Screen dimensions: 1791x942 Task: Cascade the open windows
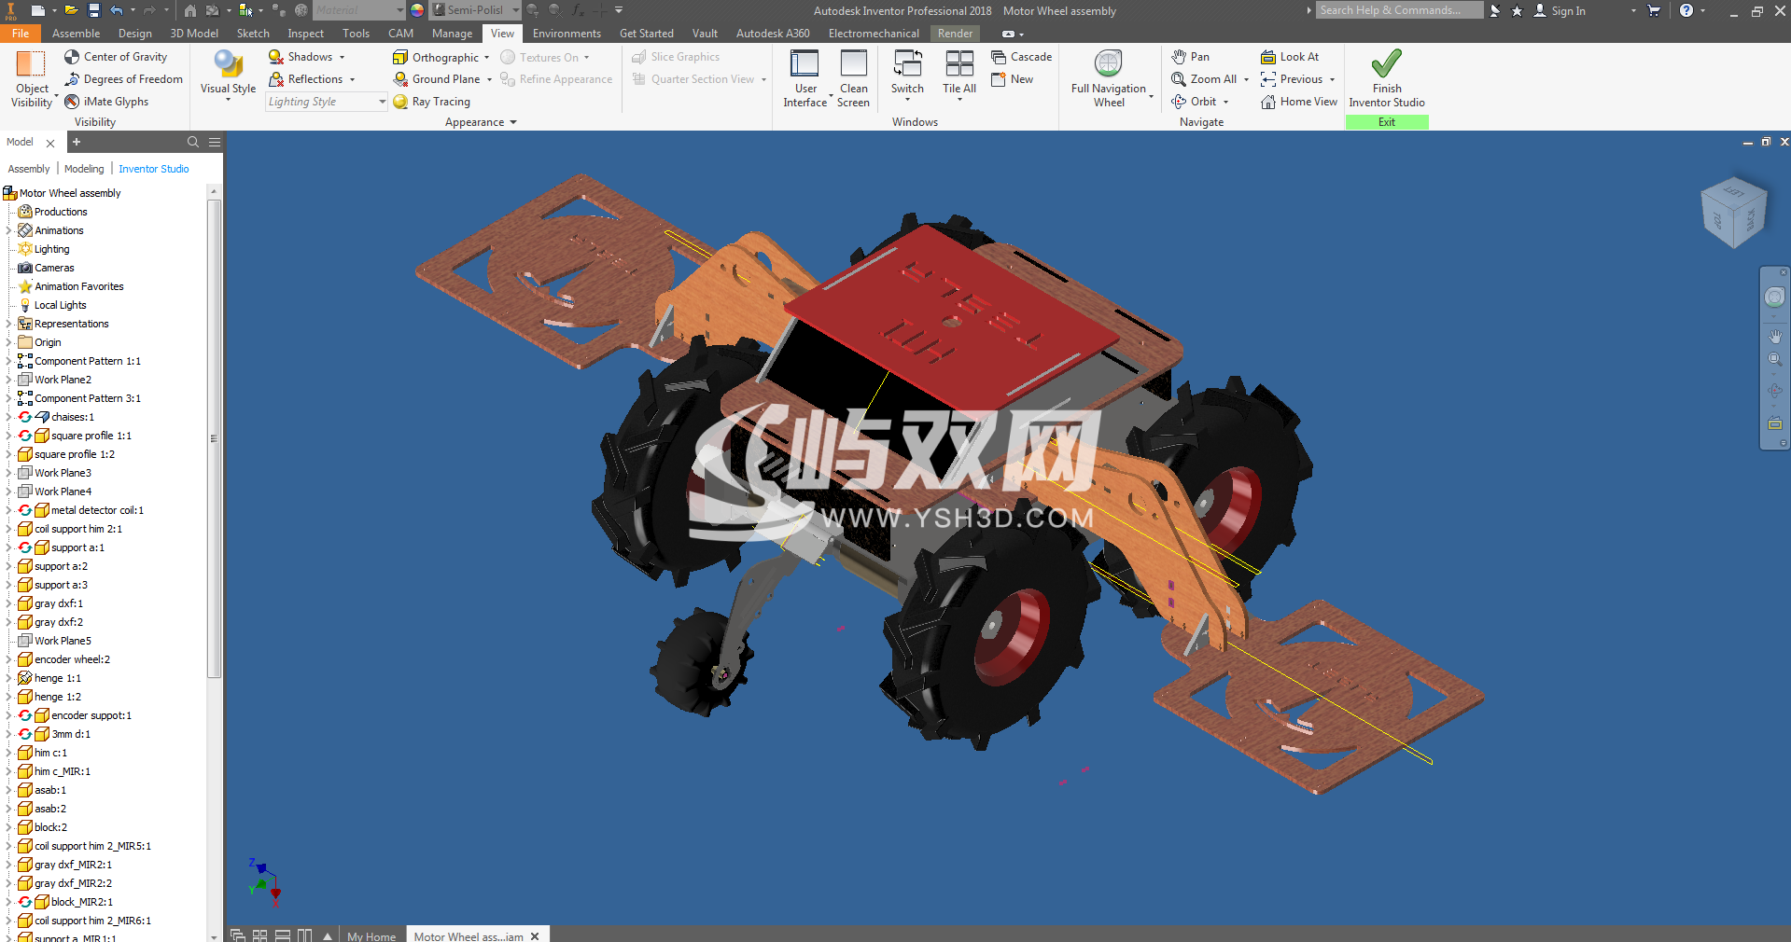click(1021, 57)
